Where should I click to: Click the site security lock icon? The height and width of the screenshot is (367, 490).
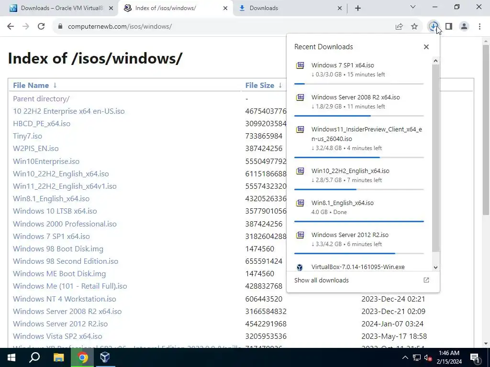[60, 27]
